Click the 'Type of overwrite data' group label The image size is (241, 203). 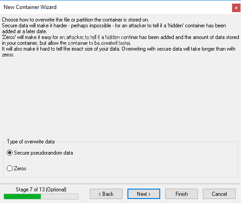[x=31, y=142]
